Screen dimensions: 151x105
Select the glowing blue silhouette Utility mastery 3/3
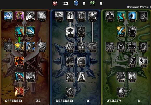(132, 16)
